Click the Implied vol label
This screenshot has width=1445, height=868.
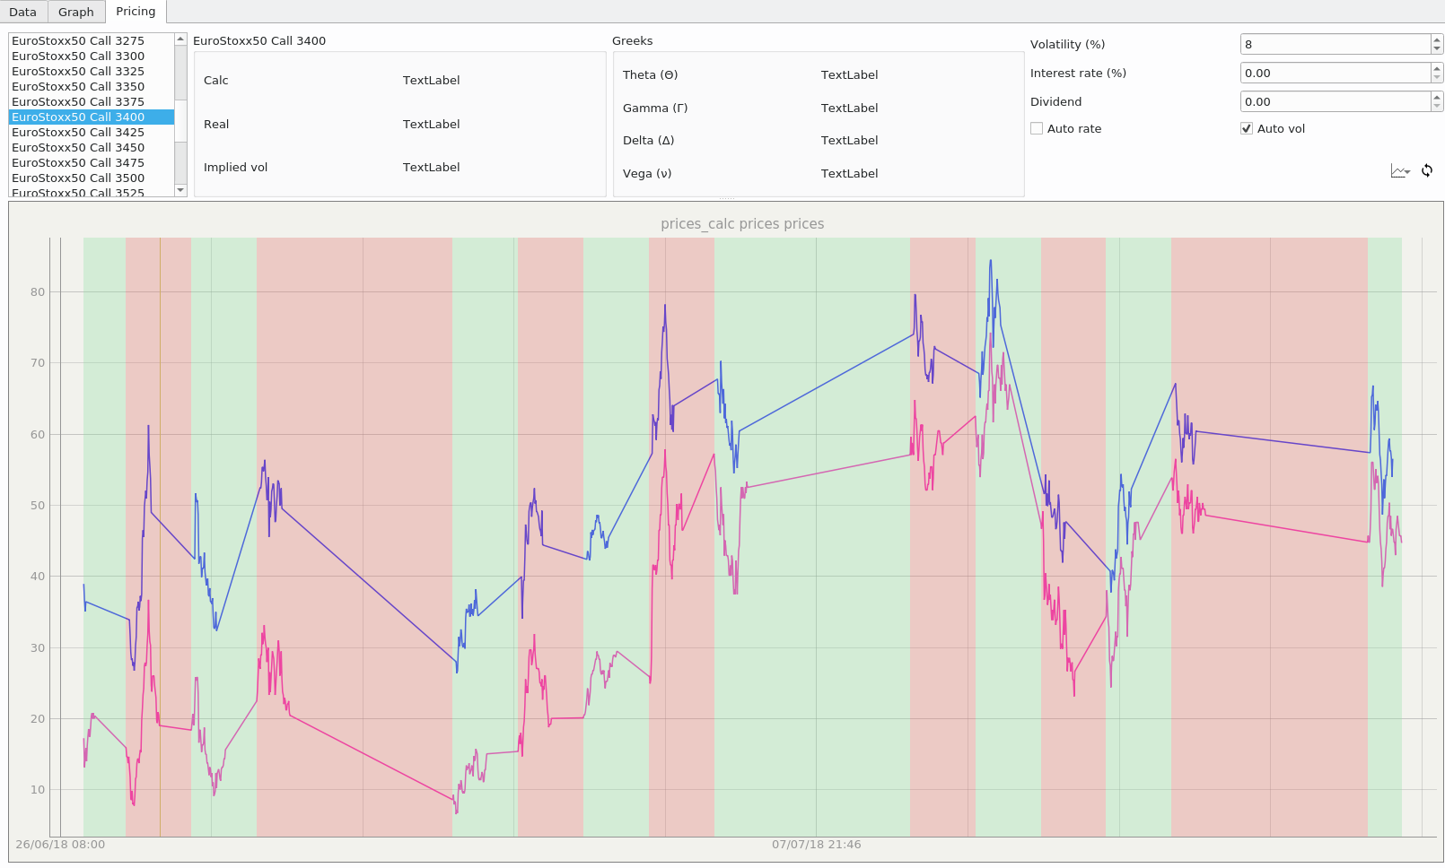(x=235, y=167)
